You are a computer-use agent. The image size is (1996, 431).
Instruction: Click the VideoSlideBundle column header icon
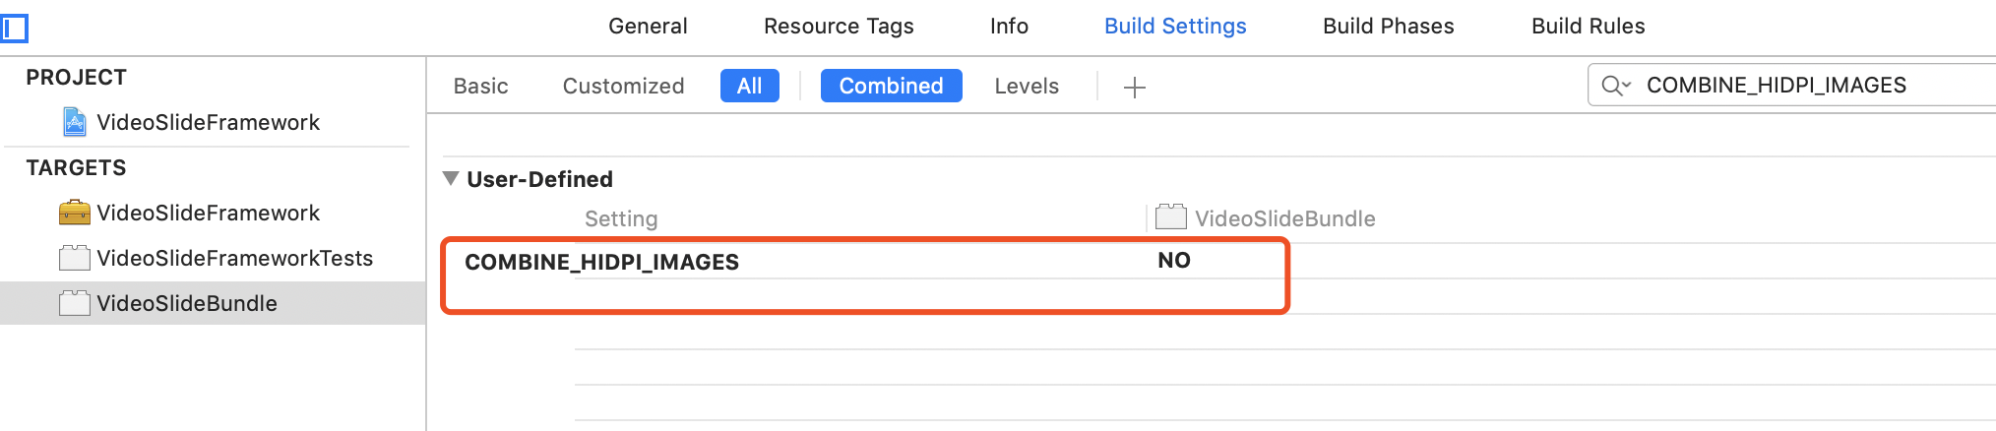coord(1170,217)
